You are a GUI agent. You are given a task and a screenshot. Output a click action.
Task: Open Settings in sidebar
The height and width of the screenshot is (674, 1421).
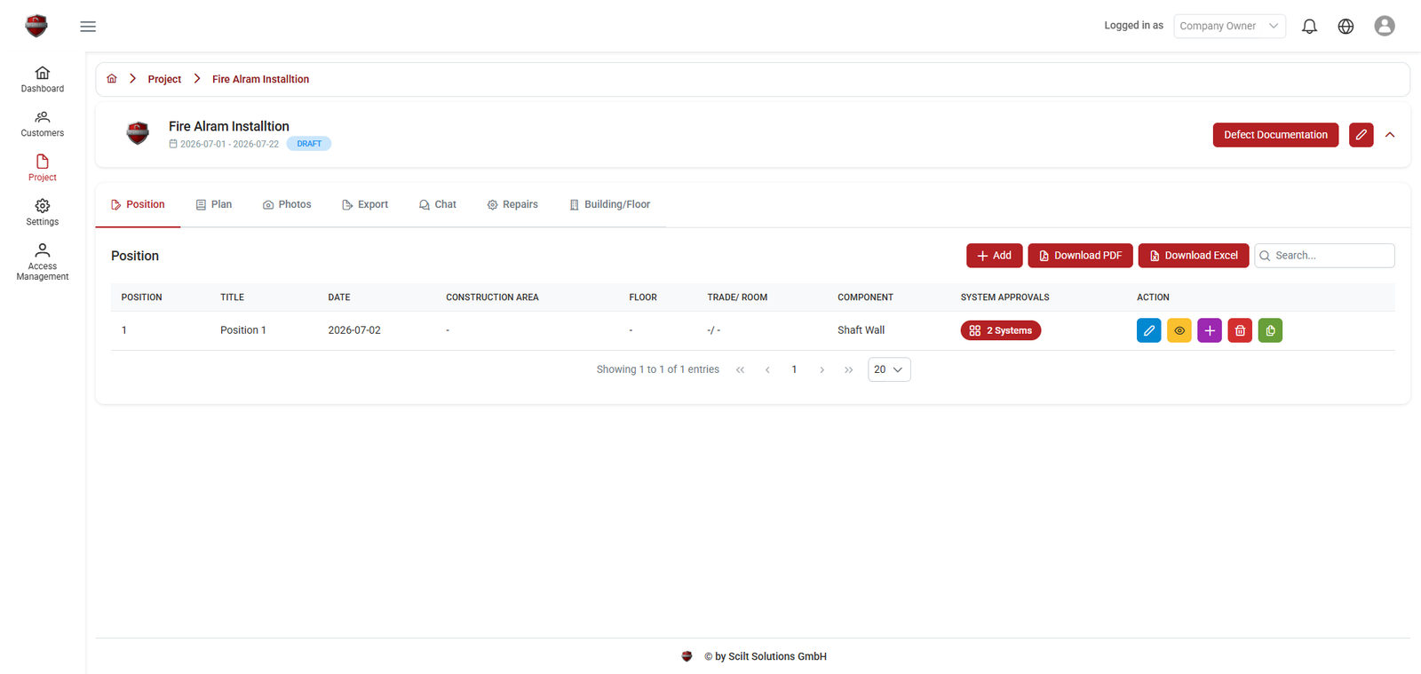(x=43, y=212)
